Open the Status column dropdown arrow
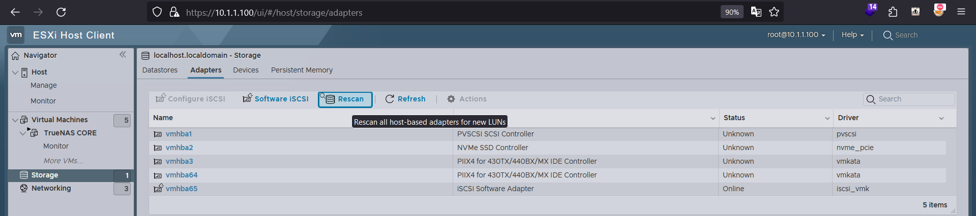The width and height of the screenshot is (976, 216). point(827,118)
